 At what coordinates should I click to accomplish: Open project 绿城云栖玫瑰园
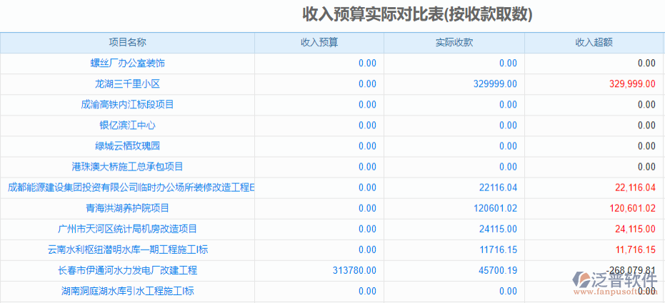click(x=128, y=146)
